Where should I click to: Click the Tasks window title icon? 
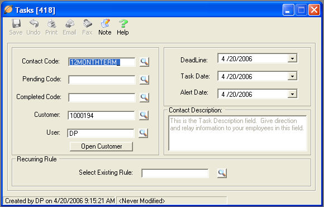(8, 9)
